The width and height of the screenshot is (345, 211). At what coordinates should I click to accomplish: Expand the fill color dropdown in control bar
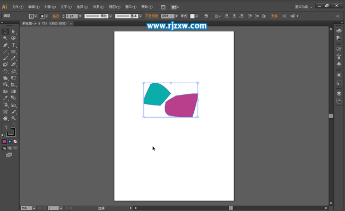36,16
